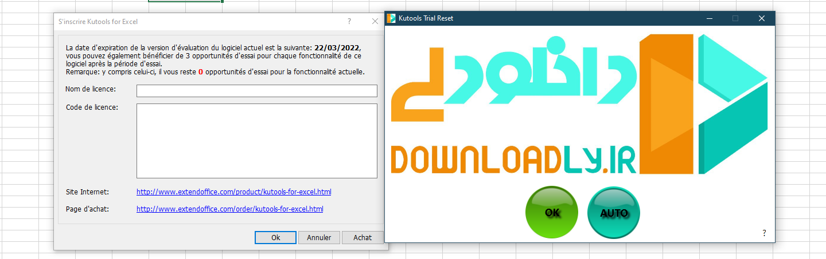Click the Achat button
The image size is (826, 259).
363,237
